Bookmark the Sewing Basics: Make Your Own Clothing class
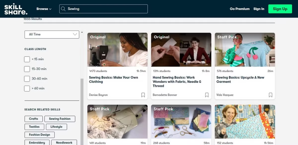The height and width of the screenshot is (145, 298). (x=143, y=95)
